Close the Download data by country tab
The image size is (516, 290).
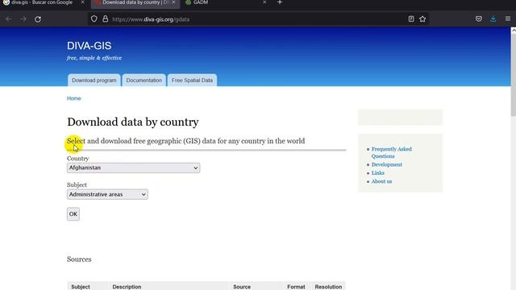[x=173, y=2]
